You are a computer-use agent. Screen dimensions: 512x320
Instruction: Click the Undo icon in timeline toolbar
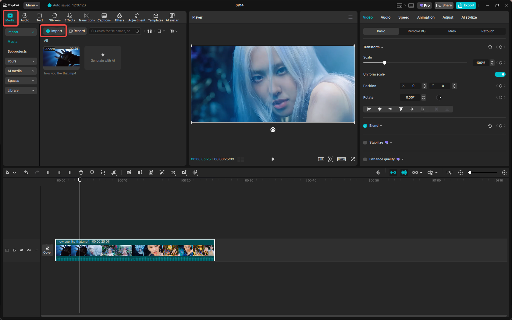(26, 172)
